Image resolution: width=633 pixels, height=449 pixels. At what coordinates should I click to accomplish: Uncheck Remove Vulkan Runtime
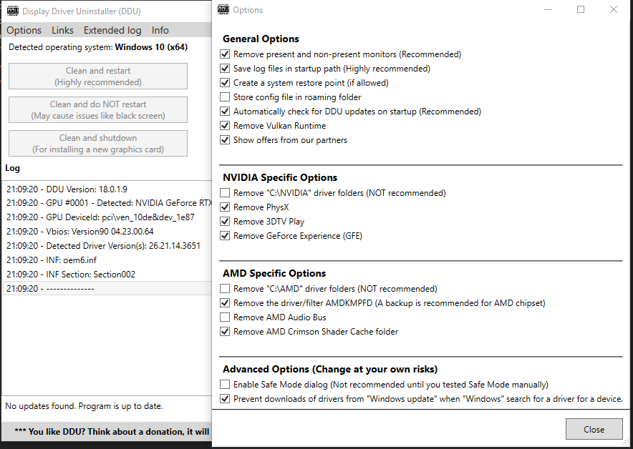coord(225,126)
